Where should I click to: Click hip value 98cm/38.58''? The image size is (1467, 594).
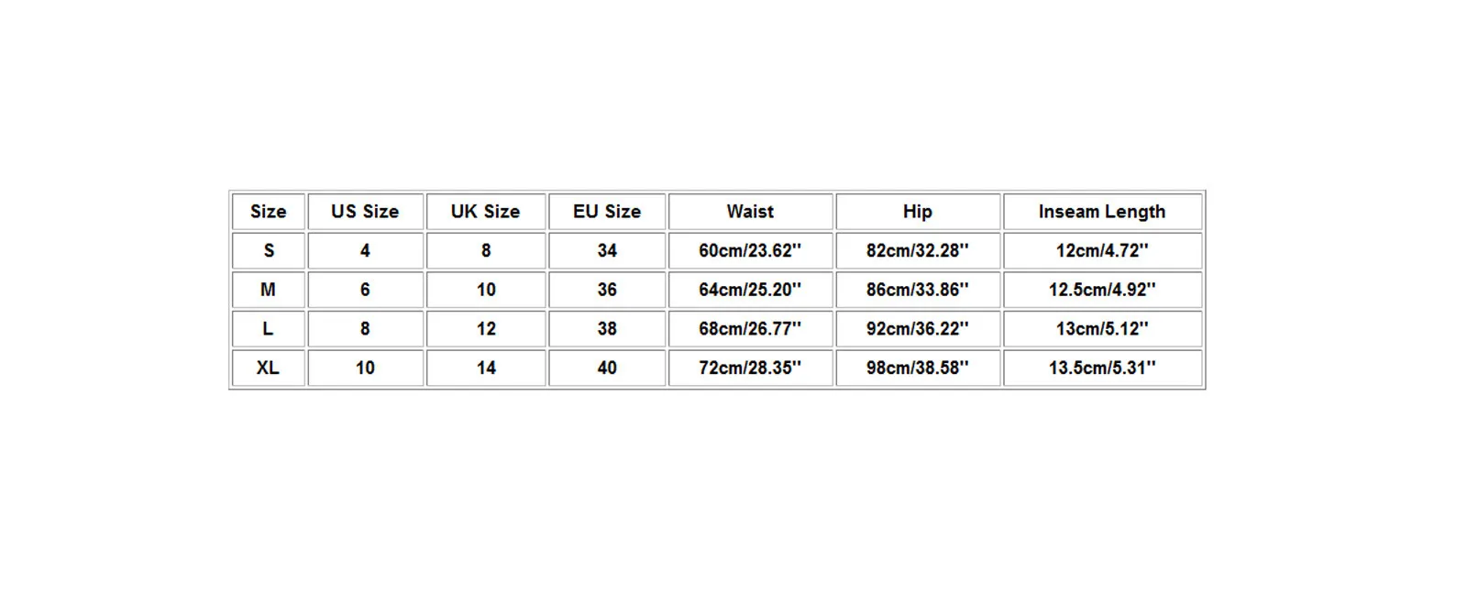[x=917, y=368]
